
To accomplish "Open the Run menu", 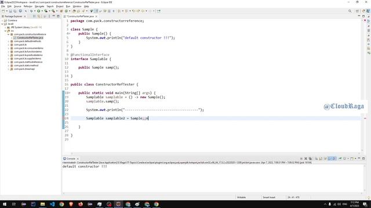I will [68, 6].
